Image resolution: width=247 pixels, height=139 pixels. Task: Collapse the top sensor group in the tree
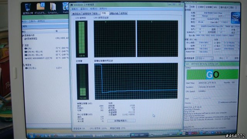pyautogui.click(x=23, y=36)
